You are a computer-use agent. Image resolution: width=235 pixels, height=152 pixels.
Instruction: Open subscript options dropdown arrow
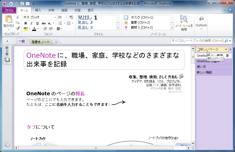pyautogui.click(x=53, y=23)
